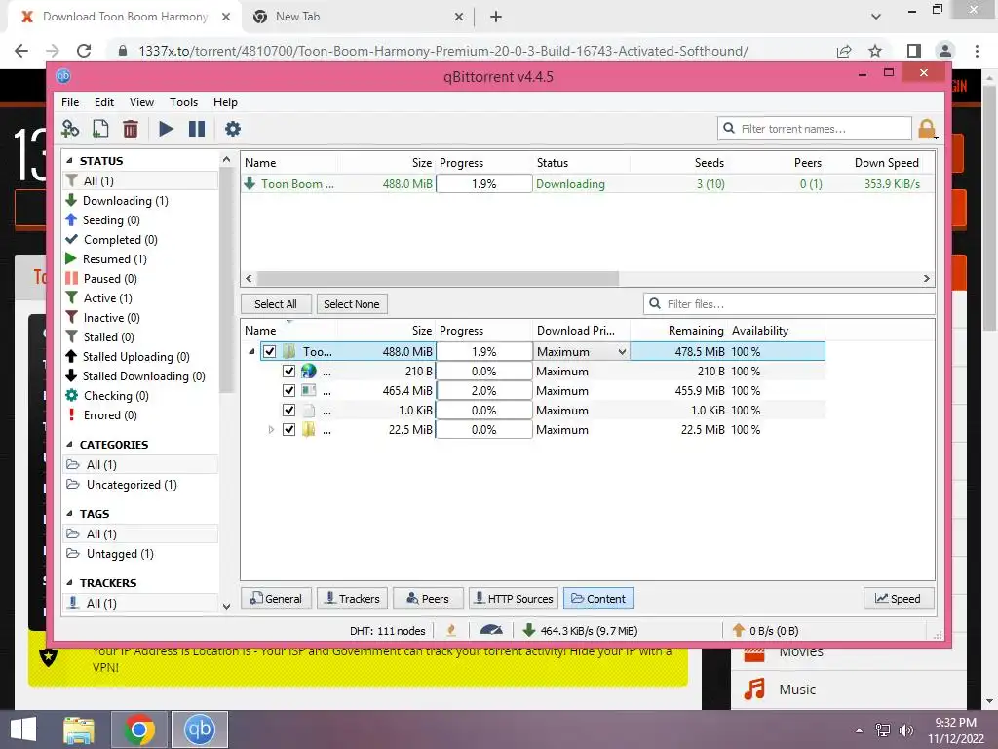This screenshot has width=998, height=749.
Task: Uncheck the 210 B file checkbox
Action: click(288, 372)
